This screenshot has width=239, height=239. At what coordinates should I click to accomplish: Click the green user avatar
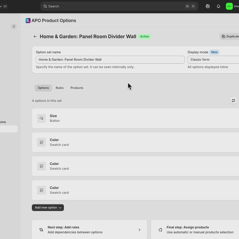pyautogui.click(x=229, y=7)
